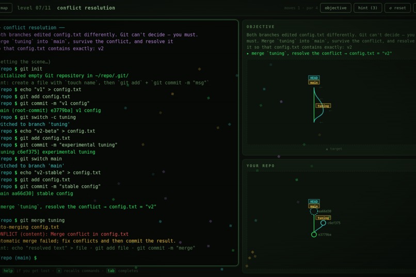Screen dimensions: 416x277
Task: Click the 'e3779ba] v1 config' output line
Action: [x=51, y=110]
